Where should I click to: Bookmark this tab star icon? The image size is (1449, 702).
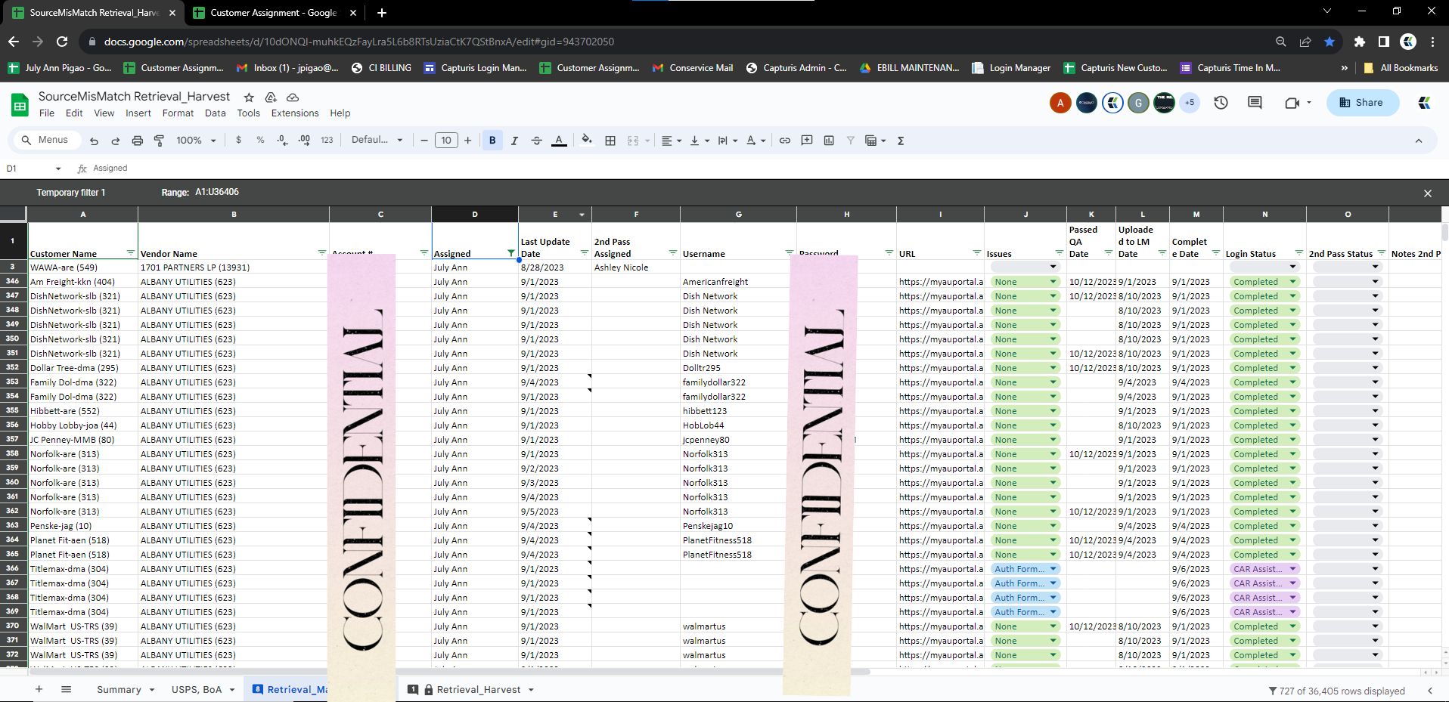pos(1330,42)
